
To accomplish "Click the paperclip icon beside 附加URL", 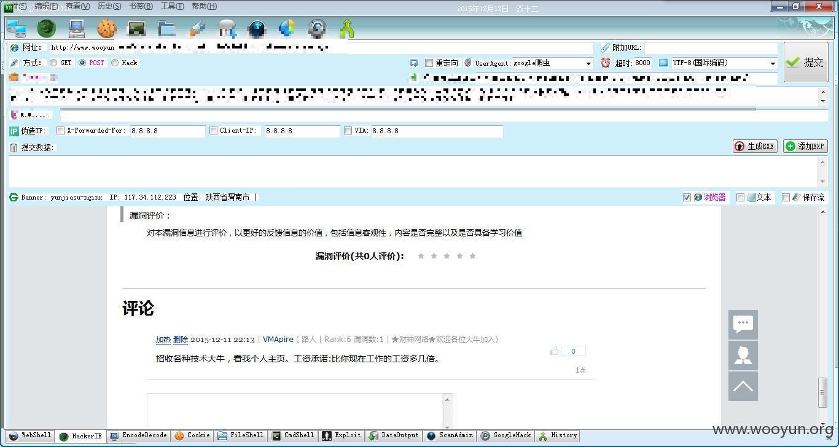I will (x=605, y=47).
